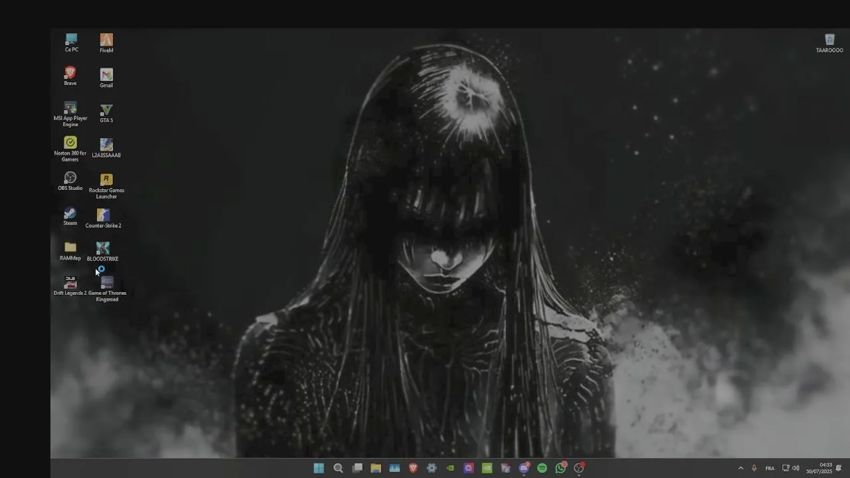850x478 pixels.
Task: Select the Ce PC desktop icon
Action: (71, 43)
